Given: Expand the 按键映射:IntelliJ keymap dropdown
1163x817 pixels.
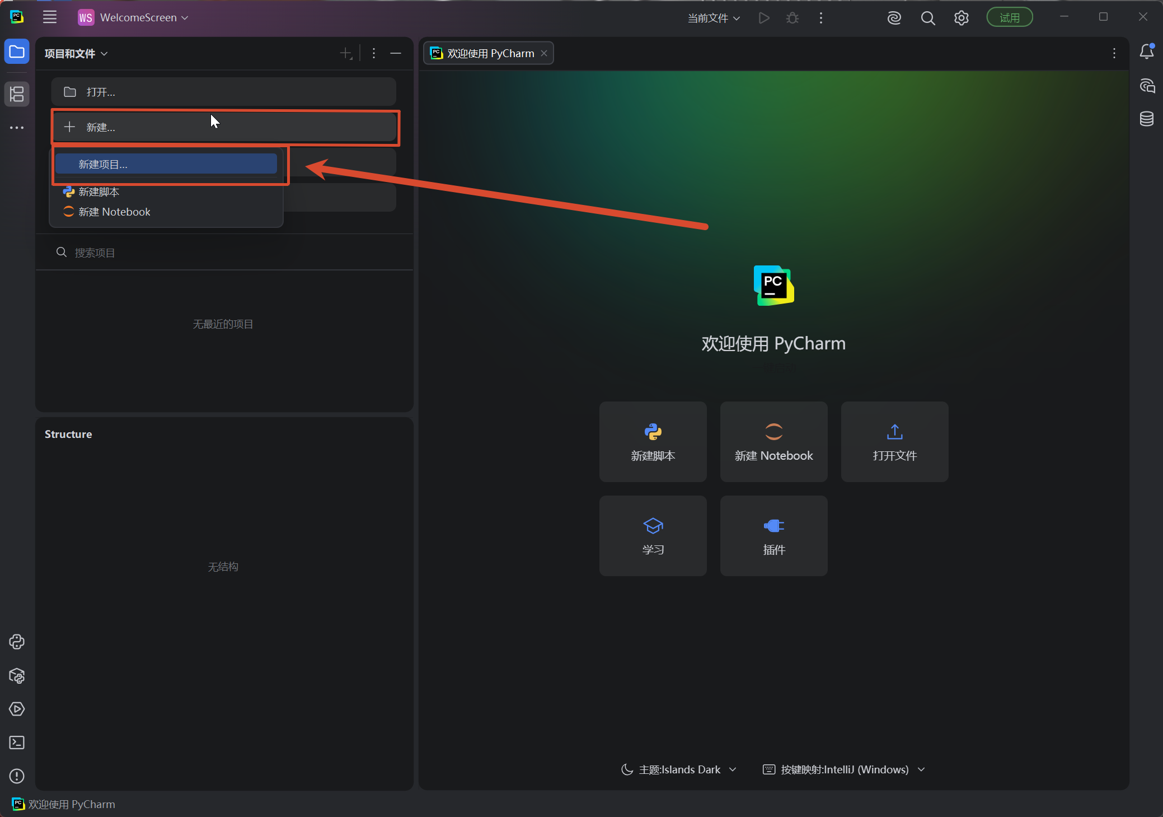Looking at the screenshot, I should (844, 769).
